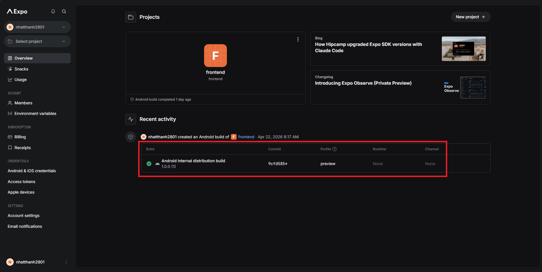Open notifications bell icon
Viewport: 542px width, 272px height.
point(53,11)
